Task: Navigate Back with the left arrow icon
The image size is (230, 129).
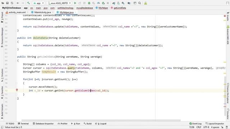Action: point(18,3)
